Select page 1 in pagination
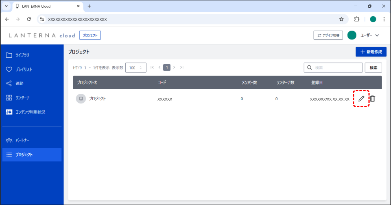 (x=167, y=67)
